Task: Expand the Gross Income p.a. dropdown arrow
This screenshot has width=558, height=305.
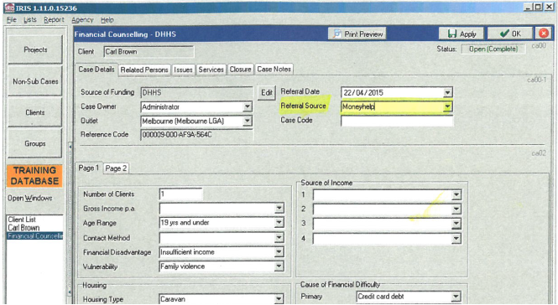Action: click(x=279, y=209)
